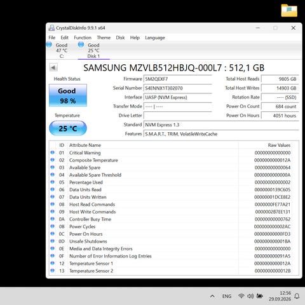Show hidden tray icons chevron

(212, 296)
